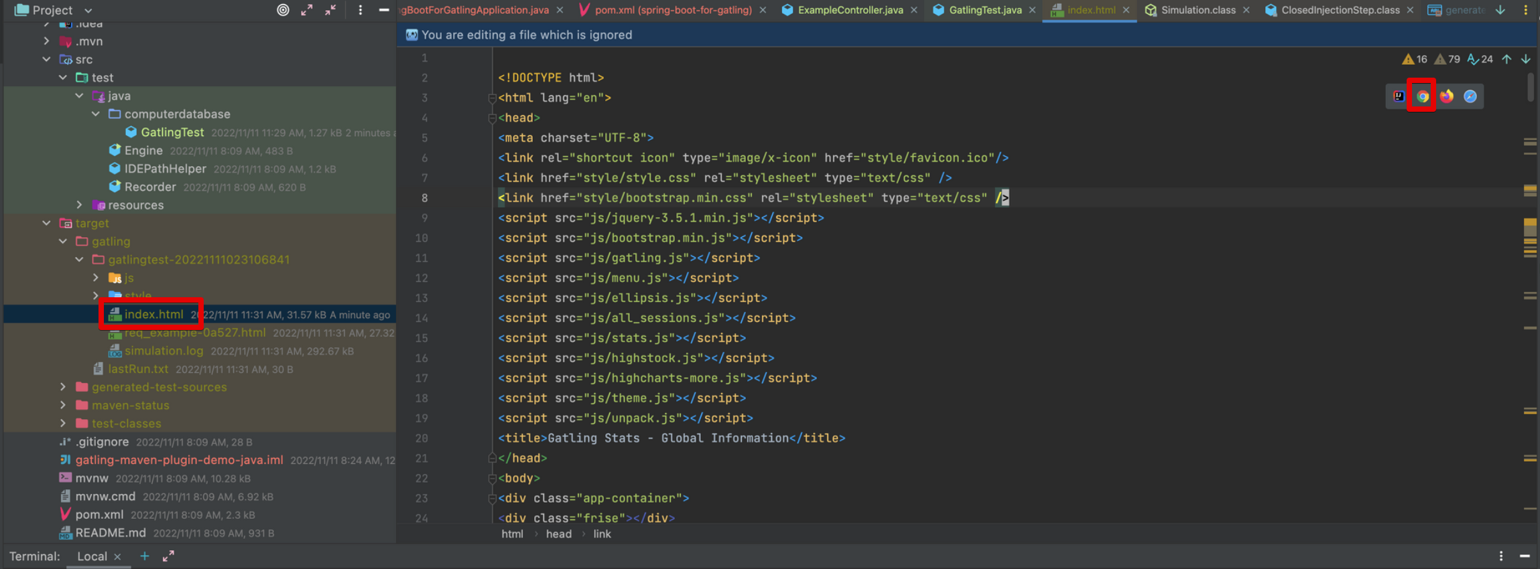
Task: Select README.md in project tree
Action: pos(110,533)
